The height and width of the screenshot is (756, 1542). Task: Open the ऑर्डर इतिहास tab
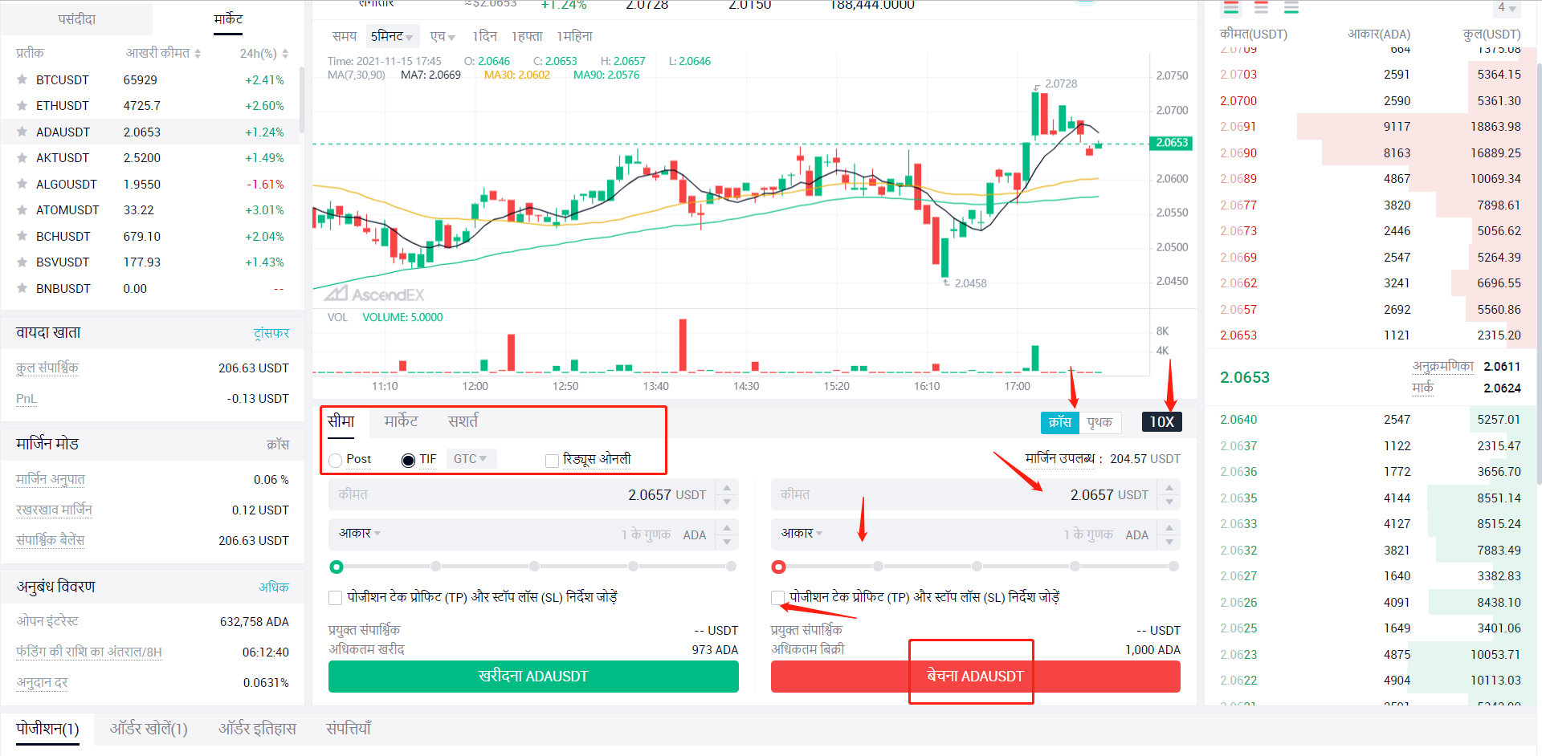pyautogui.click(x=257, y=729)
